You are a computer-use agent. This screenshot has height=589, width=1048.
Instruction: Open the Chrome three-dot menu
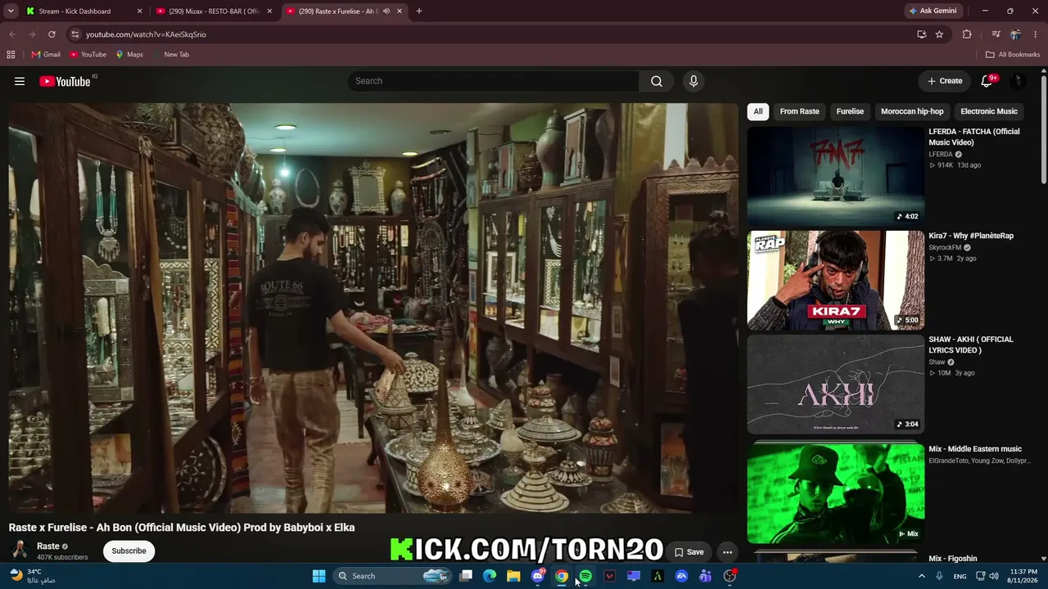1036,34
